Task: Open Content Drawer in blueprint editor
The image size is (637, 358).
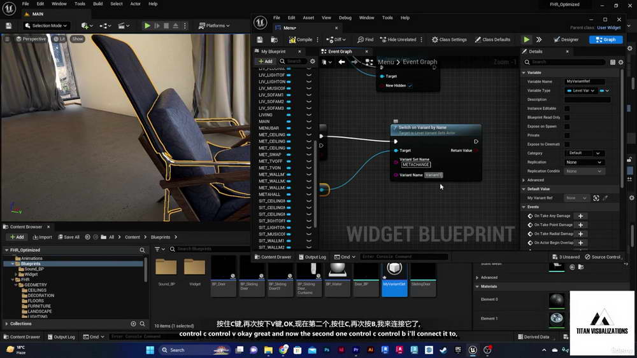Action: 273,257
